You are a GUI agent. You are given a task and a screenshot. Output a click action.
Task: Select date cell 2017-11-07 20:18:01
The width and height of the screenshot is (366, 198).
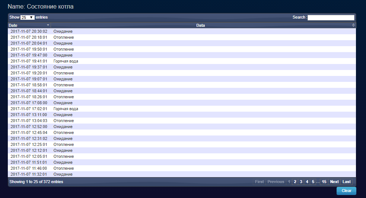[x=29, y=37]
